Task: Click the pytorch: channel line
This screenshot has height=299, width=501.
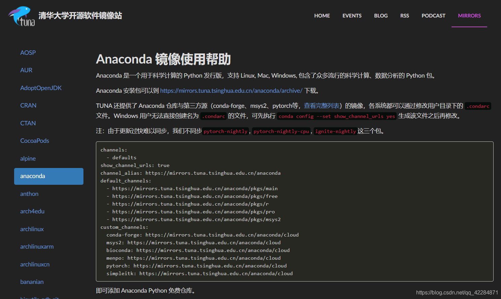Action: (x=196, y=266)
